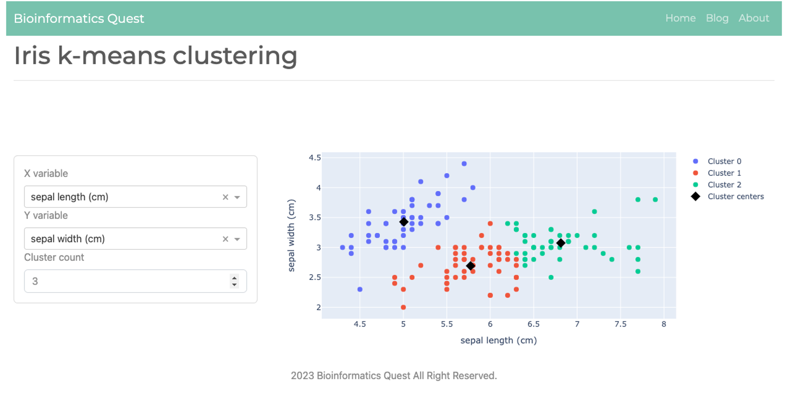Select the Cluster 1 black diamond center marker
This screenshot has height=397, width=793.
[471, 266]
